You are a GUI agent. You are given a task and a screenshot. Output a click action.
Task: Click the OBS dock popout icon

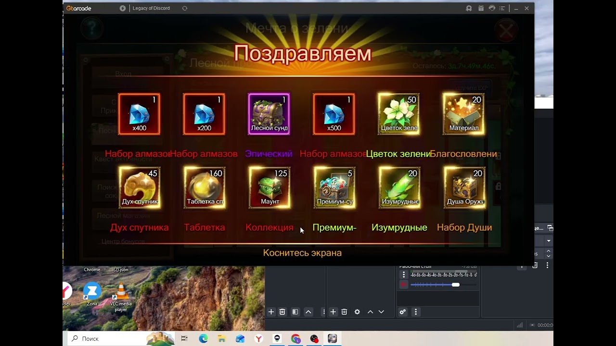[x=550, y=228]
